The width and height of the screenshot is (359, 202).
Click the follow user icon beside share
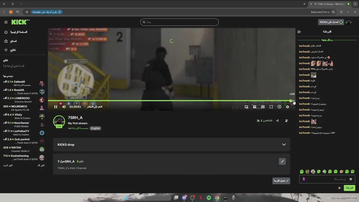click(286, 121)
